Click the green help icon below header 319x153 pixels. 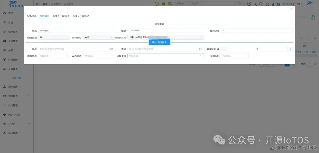[x=313, y=17]
